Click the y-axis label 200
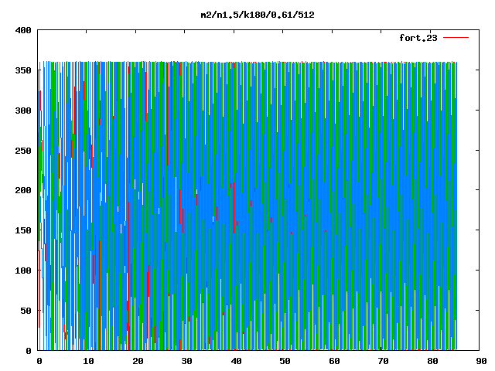495x371 pixels. coord(23,190)
